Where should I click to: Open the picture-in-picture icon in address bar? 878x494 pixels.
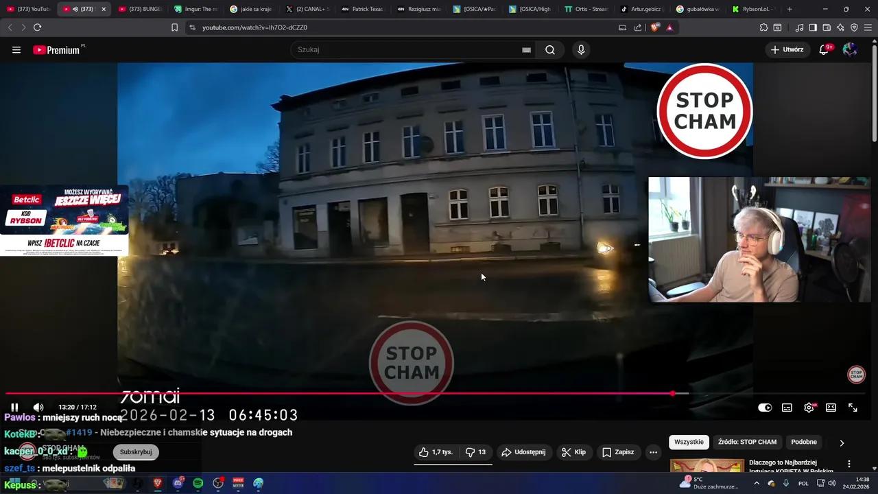pyautogui.click(x=622, y=27)
